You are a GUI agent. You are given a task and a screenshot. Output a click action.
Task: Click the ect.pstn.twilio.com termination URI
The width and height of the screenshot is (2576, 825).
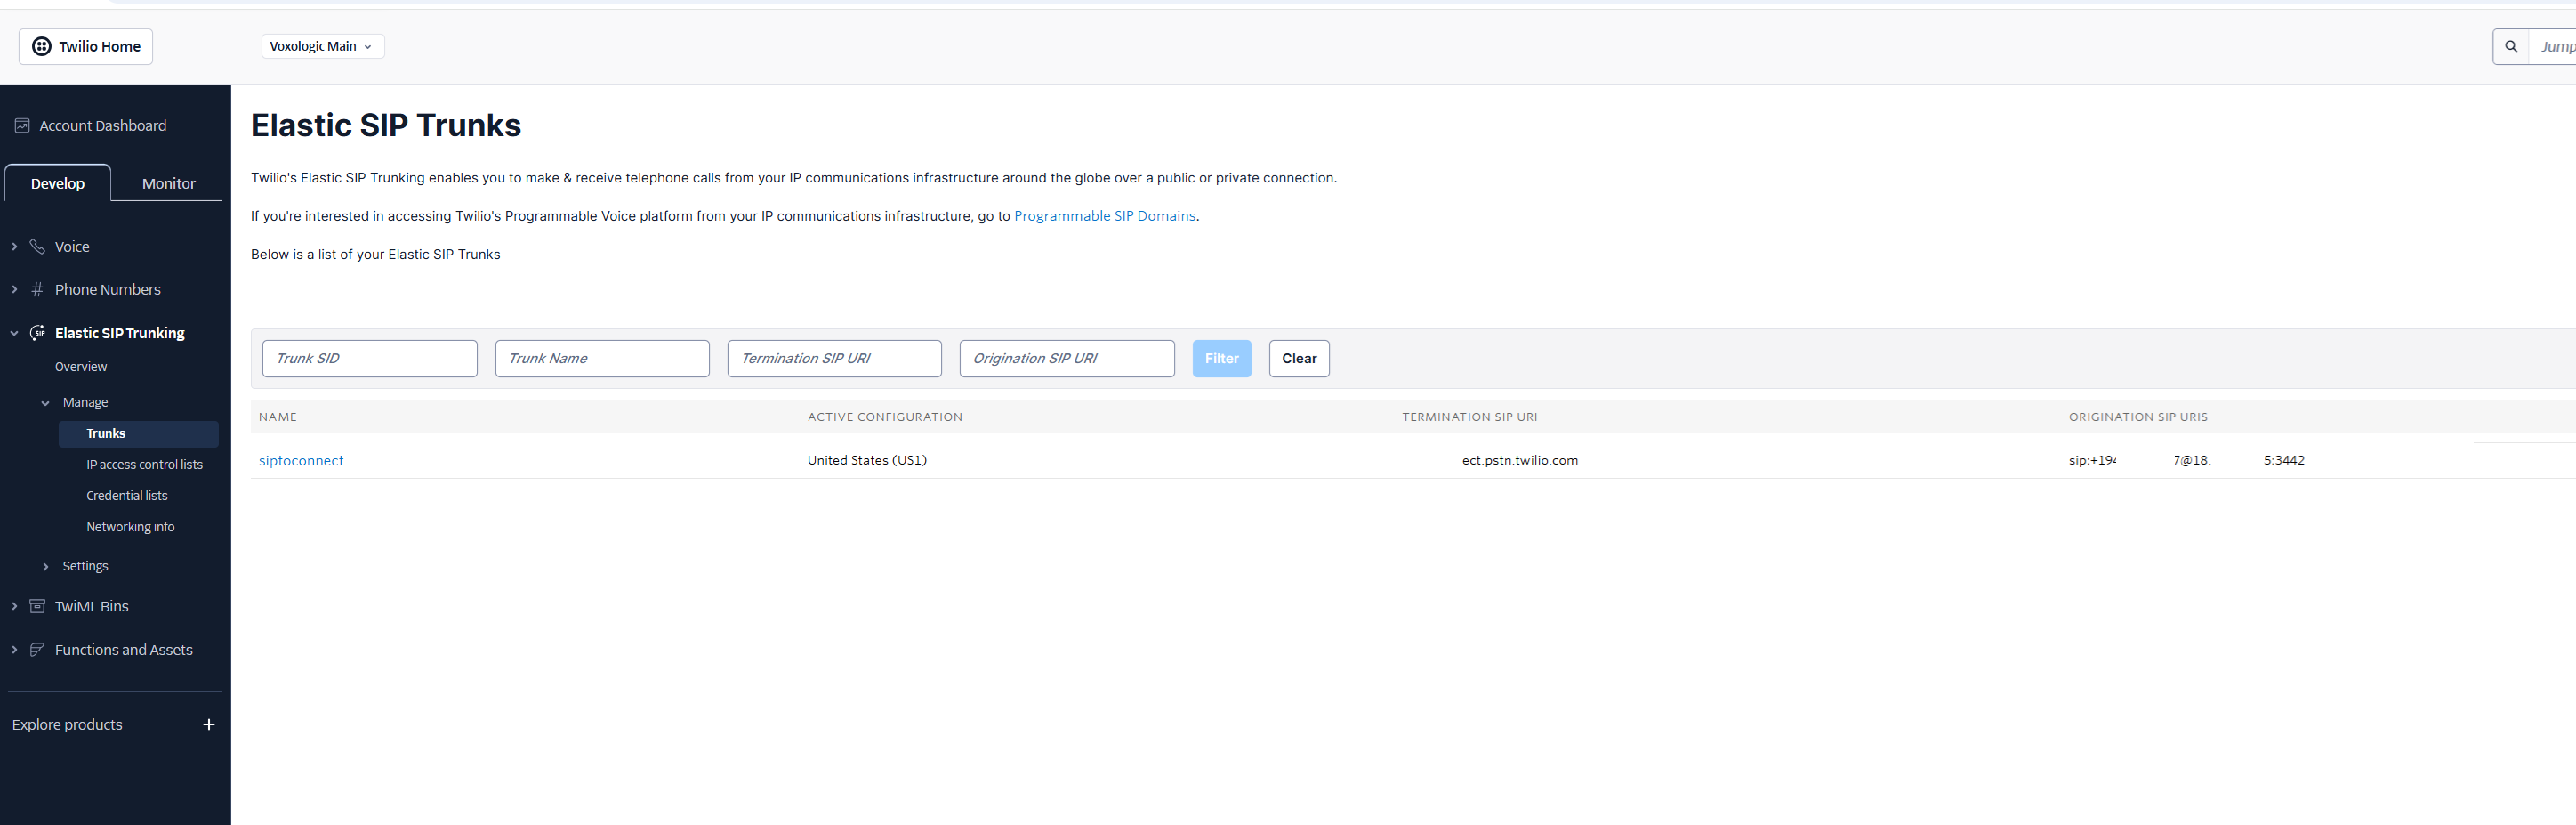pyautogui.click(x=1519, y=460)
